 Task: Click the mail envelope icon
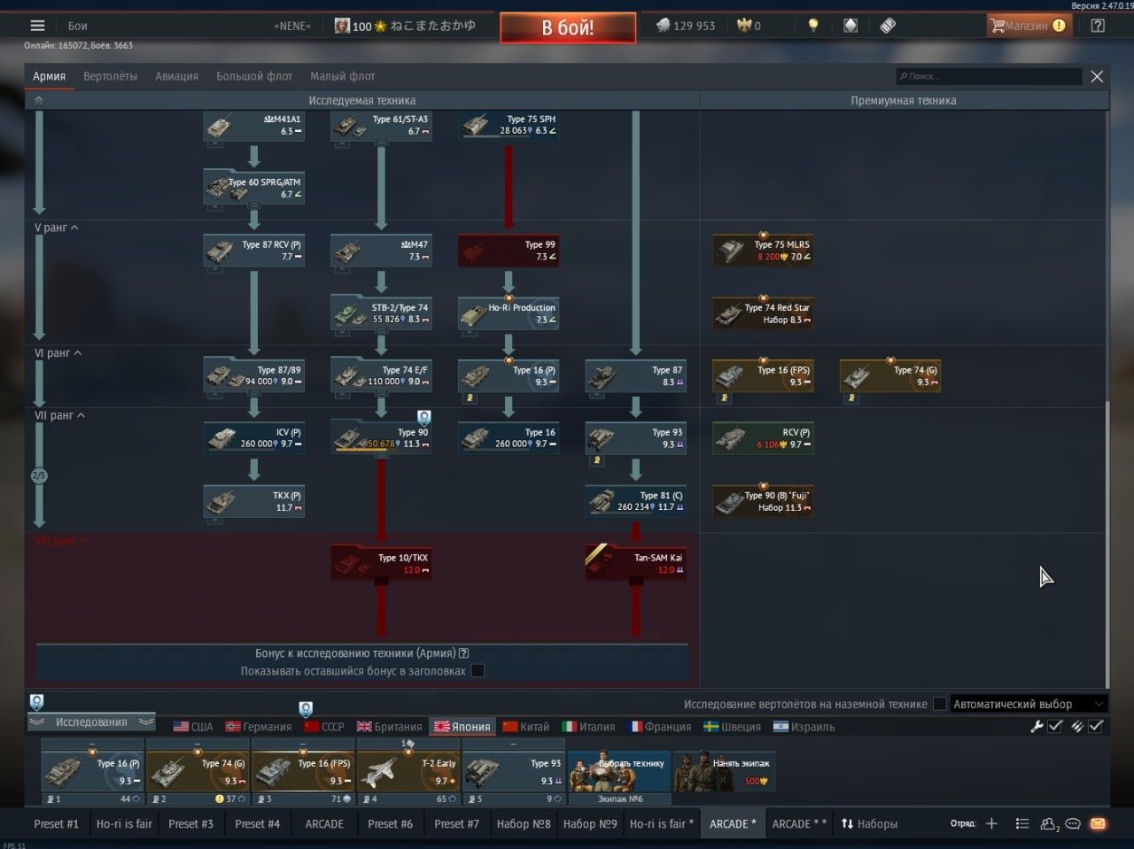1098,823
